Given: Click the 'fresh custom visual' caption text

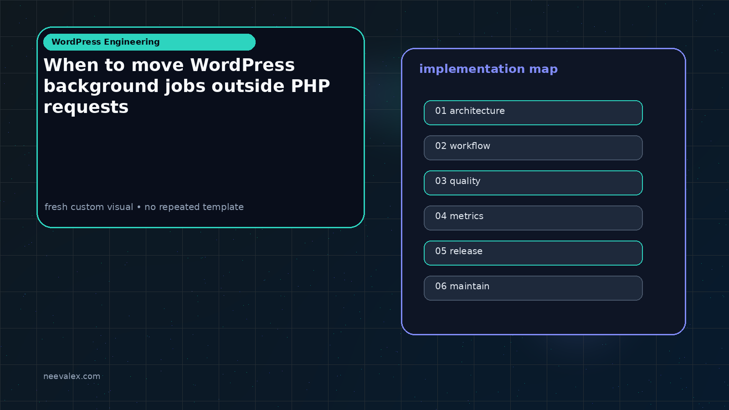Looking at the screenshot, I should click(x=144, y=207).
